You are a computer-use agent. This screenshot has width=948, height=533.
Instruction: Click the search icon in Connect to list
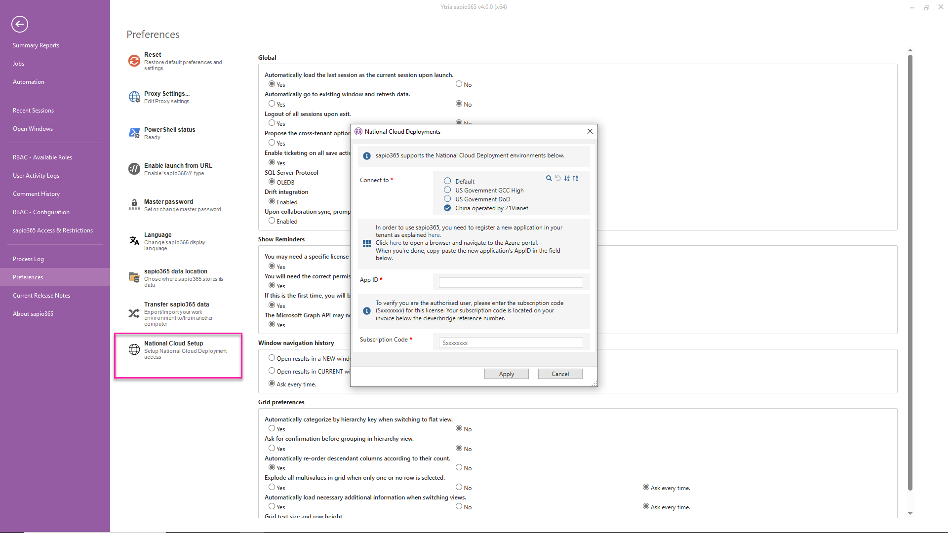[x=549, y=178]
